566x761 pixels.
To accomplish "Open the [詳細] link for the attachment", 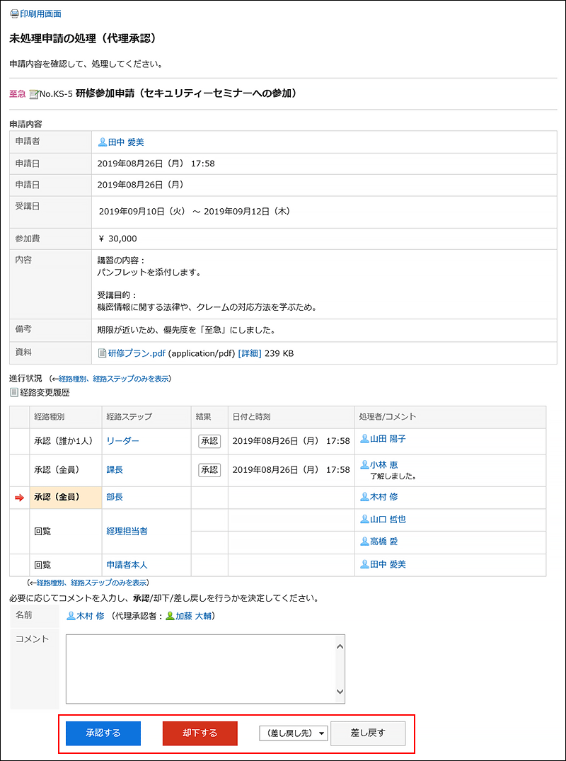I will pyautogui.click(x=250, y=353).
